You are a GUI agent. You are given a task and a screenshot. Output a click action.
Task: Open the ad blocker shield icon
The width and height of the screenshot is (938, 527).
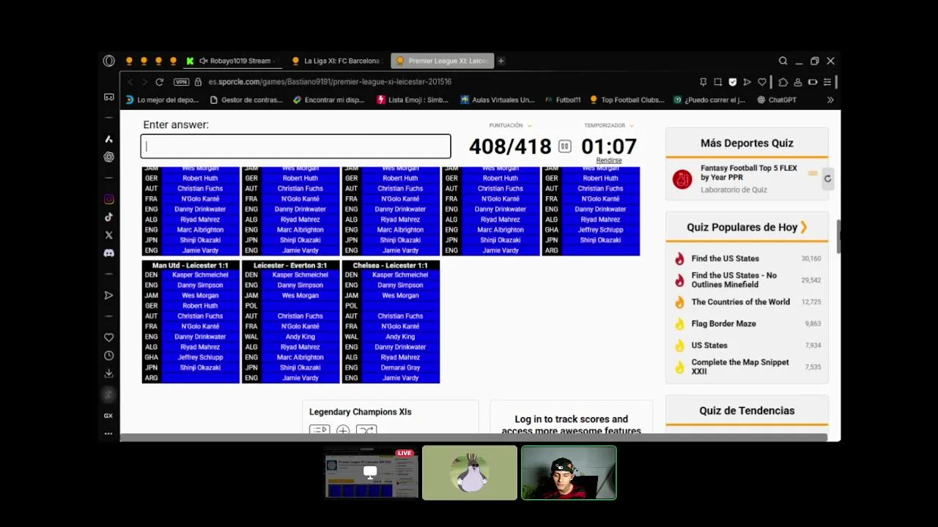(x=732, y=82)
